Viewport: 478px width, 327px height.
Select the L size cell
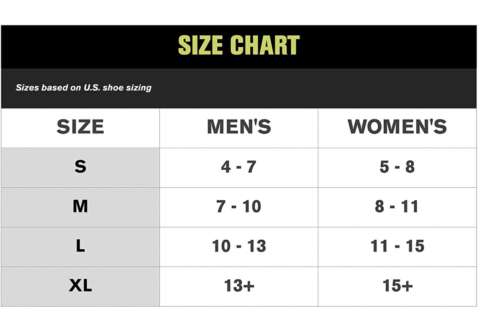click(x=80, y=246)
